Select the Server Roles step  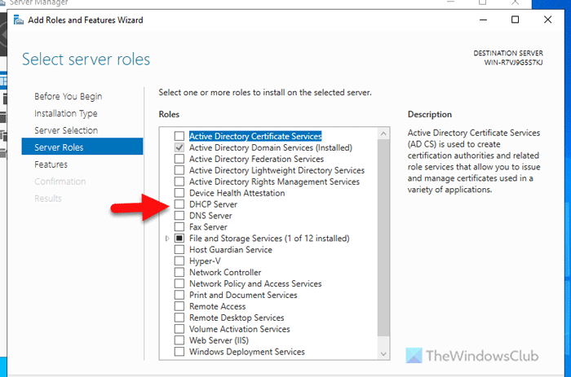(82, 147)
